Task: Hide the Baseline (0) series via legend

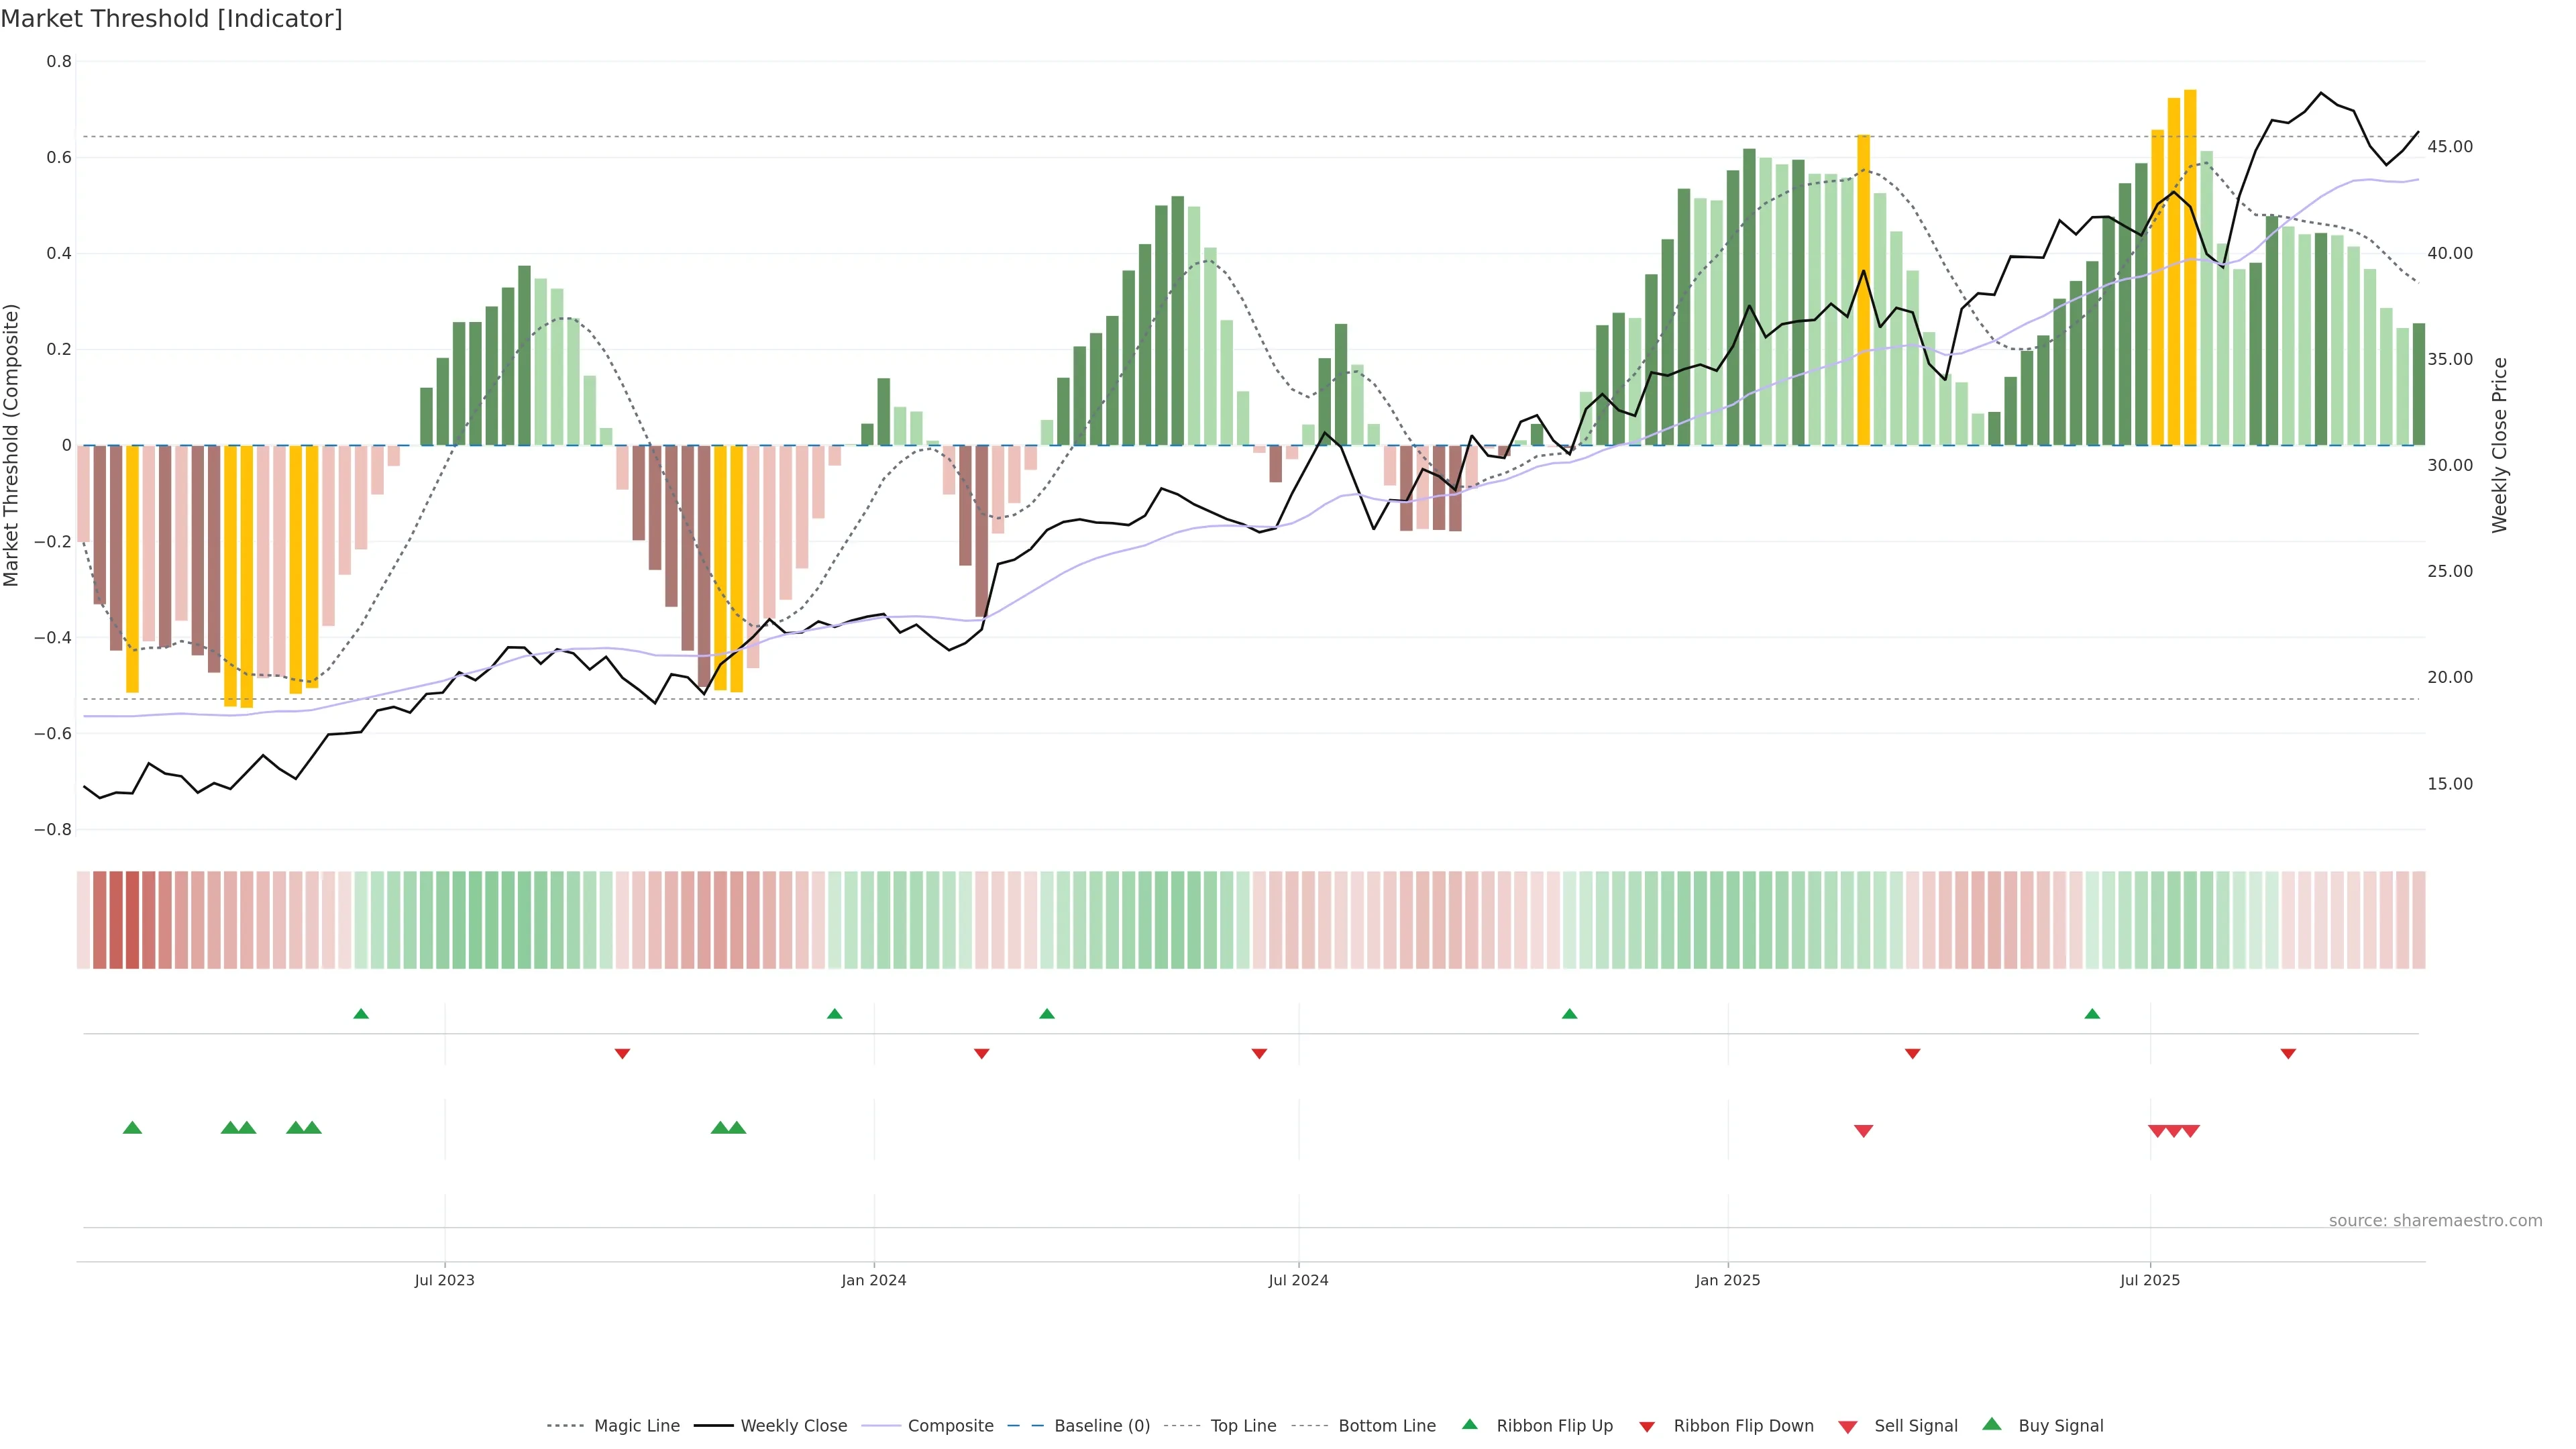Action: [1102, 1426]
